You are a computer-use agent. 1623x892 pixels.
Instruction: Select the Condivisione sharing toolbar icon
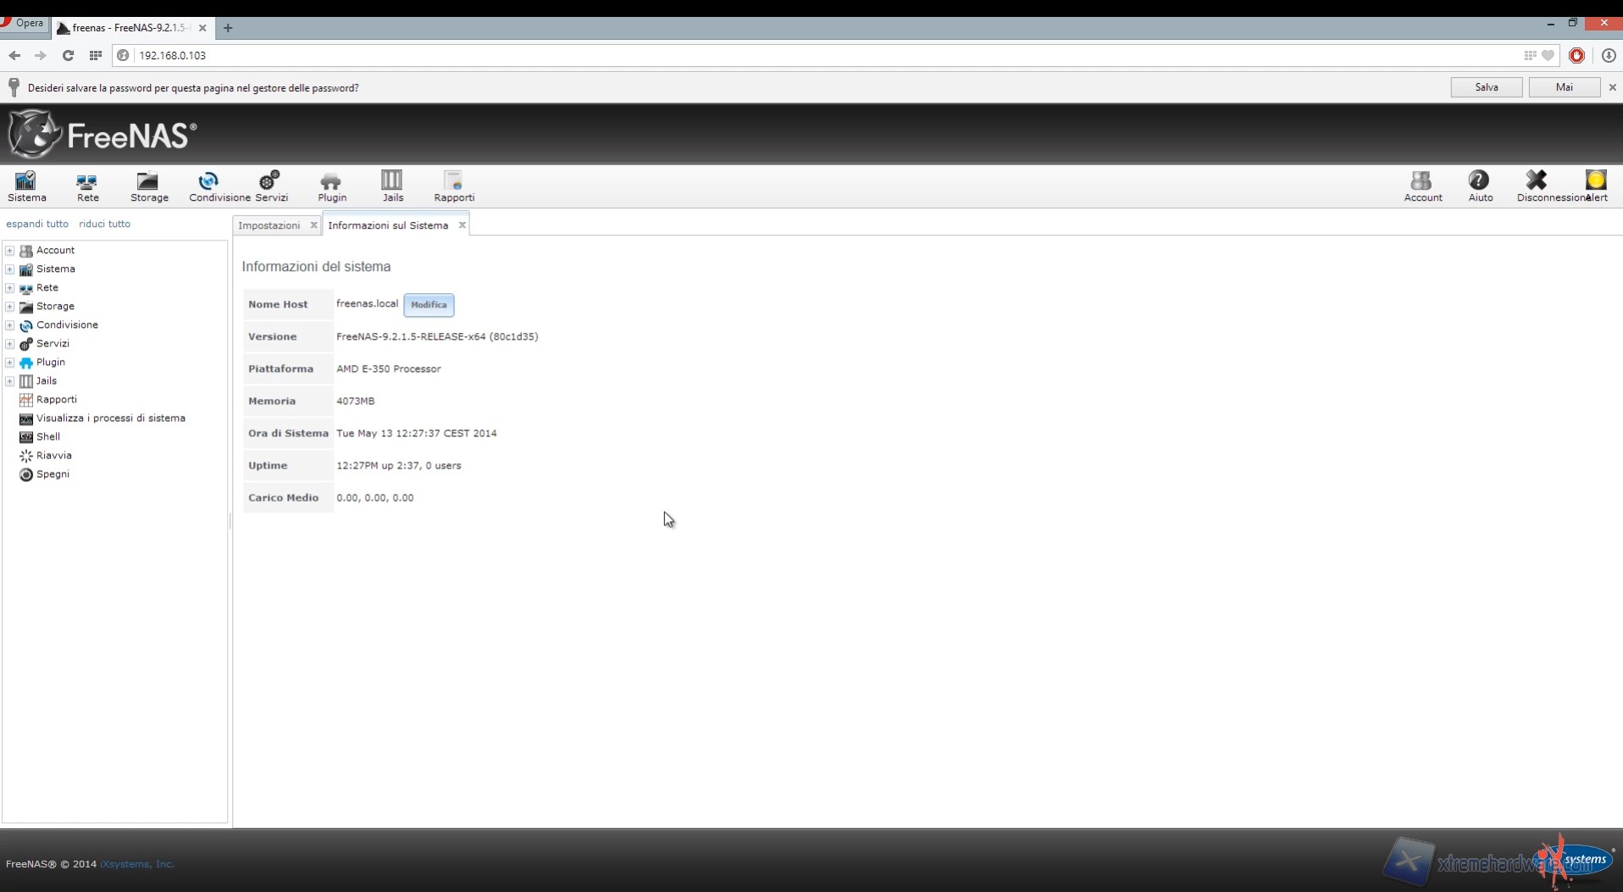click(208, 186)
